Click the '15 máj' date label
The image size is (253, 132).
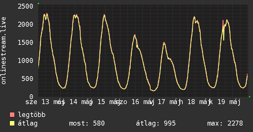click(x=109, y=102)
